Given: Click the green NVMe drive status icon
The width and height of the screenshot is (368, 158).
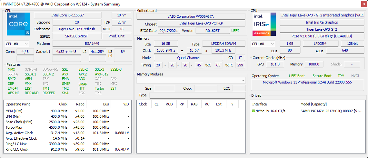Looking at the screenshot, I should [254, 111].
